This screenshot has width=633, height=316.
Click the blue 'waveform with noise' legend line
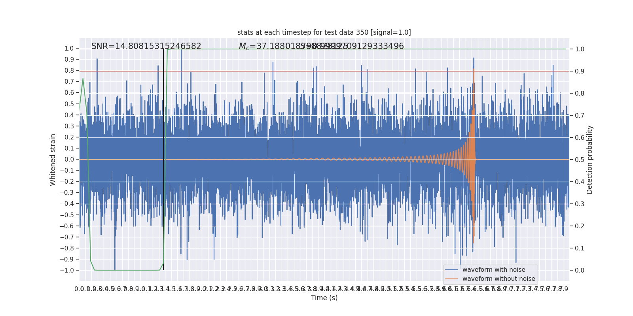click(x=451, y=270)
